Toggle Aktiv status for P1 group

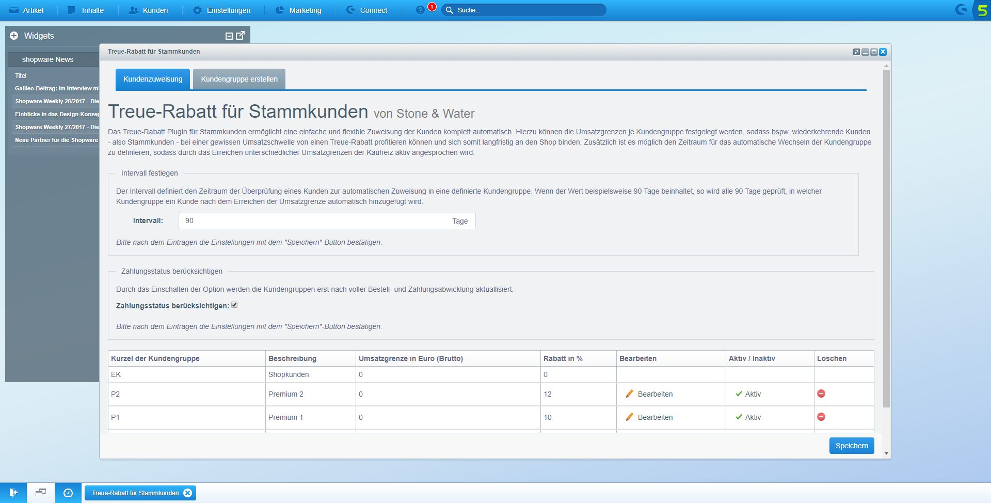(x=748, y=417)
